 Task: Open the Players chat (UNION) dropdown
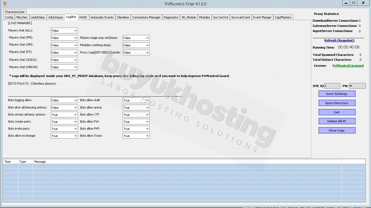tap(64, 67)
